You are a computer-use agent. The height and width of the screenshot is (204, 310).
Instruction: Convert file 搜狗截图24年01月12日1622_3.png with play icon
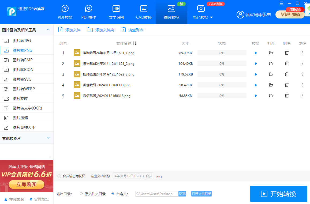[x=256, y=74]
